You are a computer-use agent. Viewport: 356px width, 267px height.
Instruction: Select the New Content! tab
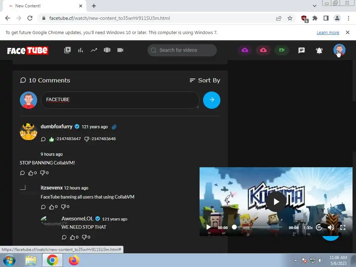44,6
